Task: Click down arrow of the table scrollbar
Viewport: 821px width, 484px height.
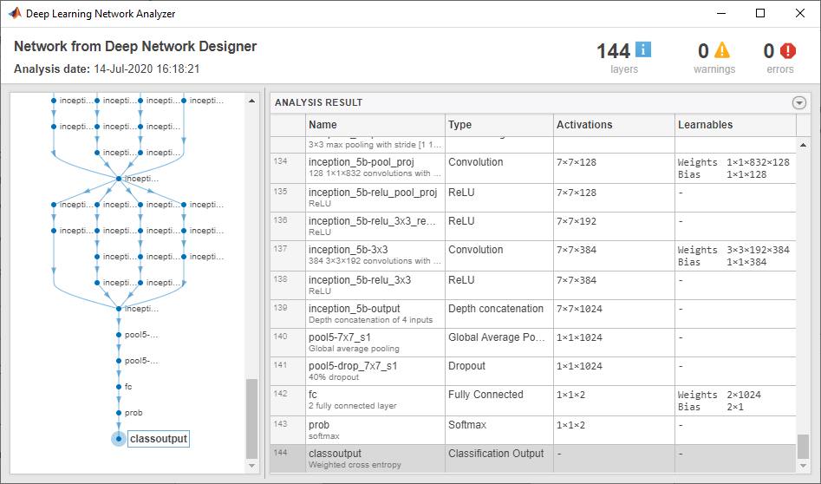Action: (803, 466)
